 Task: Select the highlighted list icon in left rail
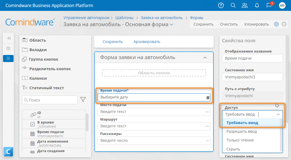[x=8, y=59]
